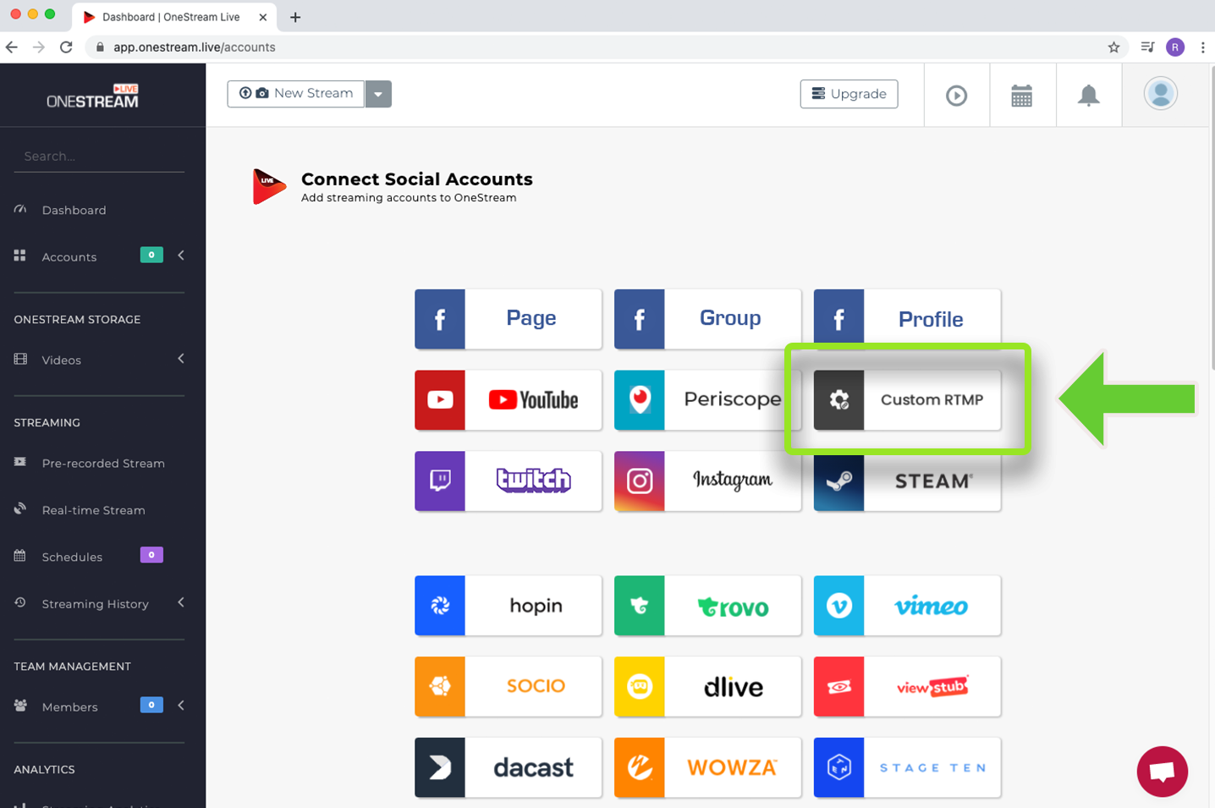Add a Periscope account

(x=707, y=399)
